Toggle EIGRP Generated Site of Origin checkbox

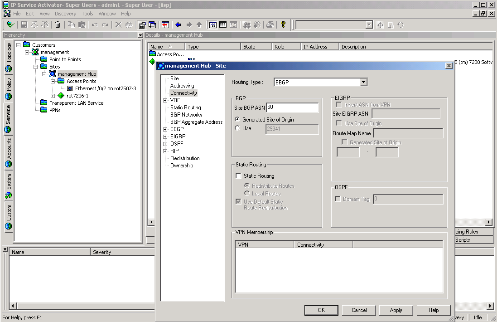[x=344, y=142]
